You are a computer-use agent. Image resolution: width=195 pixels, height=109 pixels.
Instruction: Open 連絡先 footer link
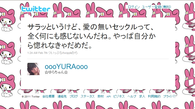coord(62,96)
